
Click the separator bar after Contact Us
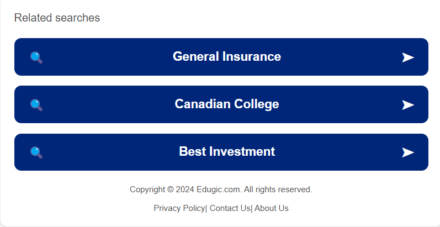coord(251,208)
